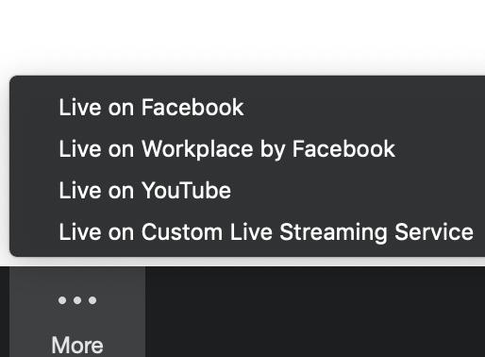Click the word Workplace in the live menu
485x357 pixels.
tap(197, 149)
